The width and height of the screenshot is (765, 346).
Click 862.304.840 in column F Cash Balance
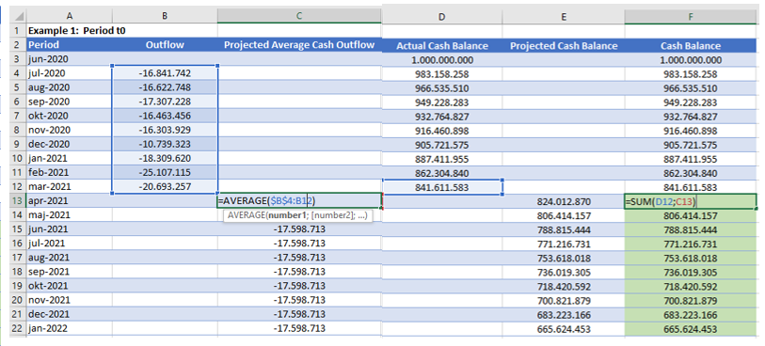[691, 174]
